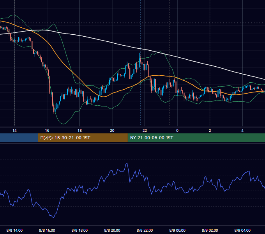Click the 8/8 14:00 time label
The height and width of the screenshot is (234, 265).
pyautogui.click(x=14, y=230)
